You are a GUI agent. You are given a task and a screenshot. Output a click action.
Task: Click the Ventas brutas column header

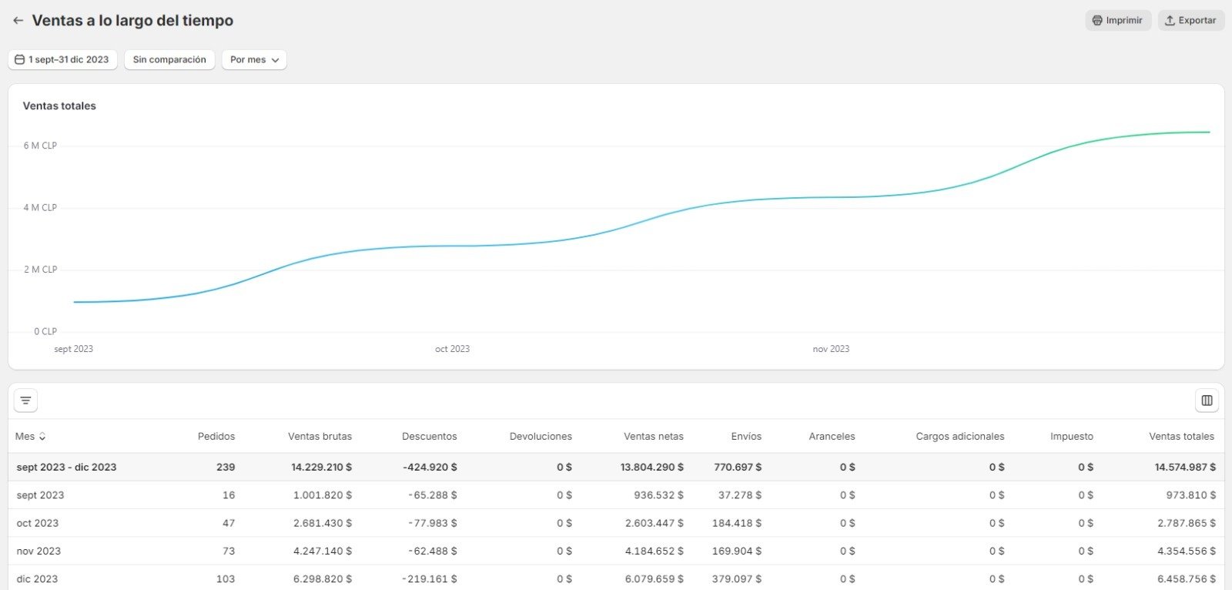(x=320, y=437)
